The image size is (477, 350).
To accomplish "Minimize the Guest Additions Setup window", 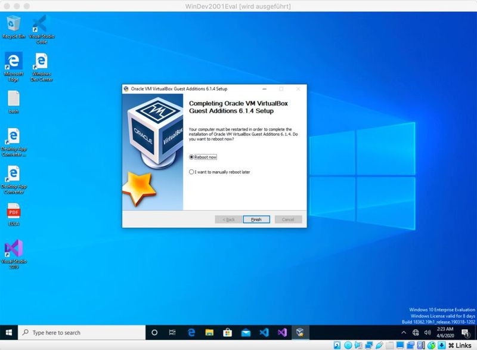I will tap(264, 89).
